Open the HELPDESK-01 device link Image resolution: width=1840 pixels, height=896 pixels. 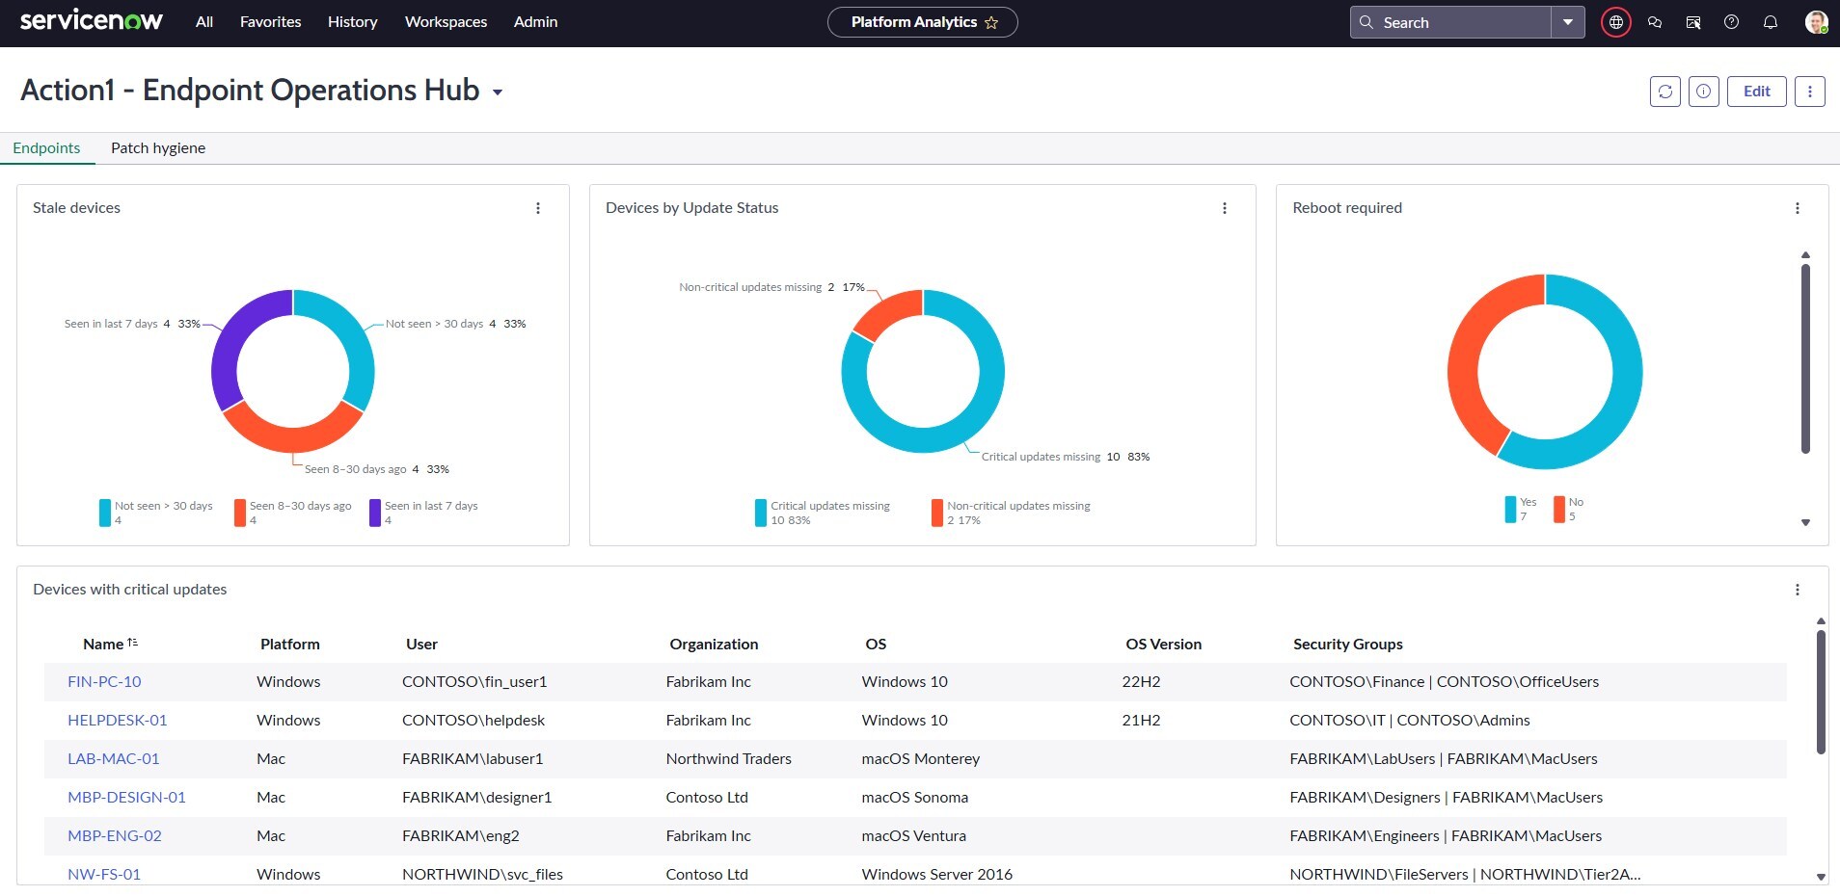[x=118, y=721]
